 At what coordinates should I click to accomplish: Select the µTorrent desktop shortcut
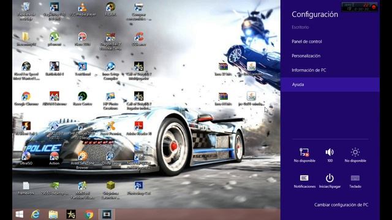tap(55, 39)
